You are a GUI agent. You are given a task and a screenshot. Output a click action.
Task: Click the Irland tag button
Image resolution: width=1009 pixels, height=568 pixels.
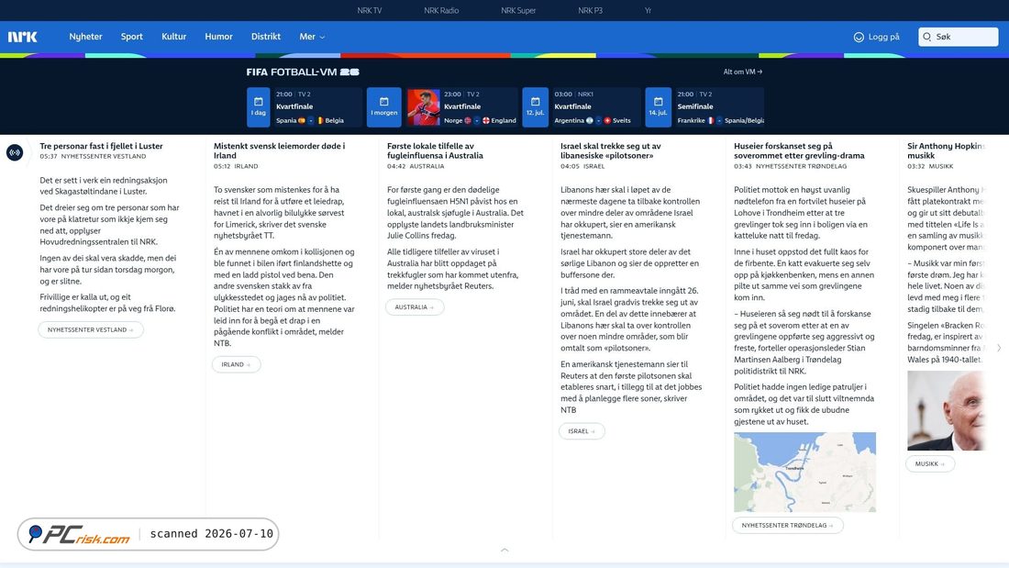[x=236, y=364]
